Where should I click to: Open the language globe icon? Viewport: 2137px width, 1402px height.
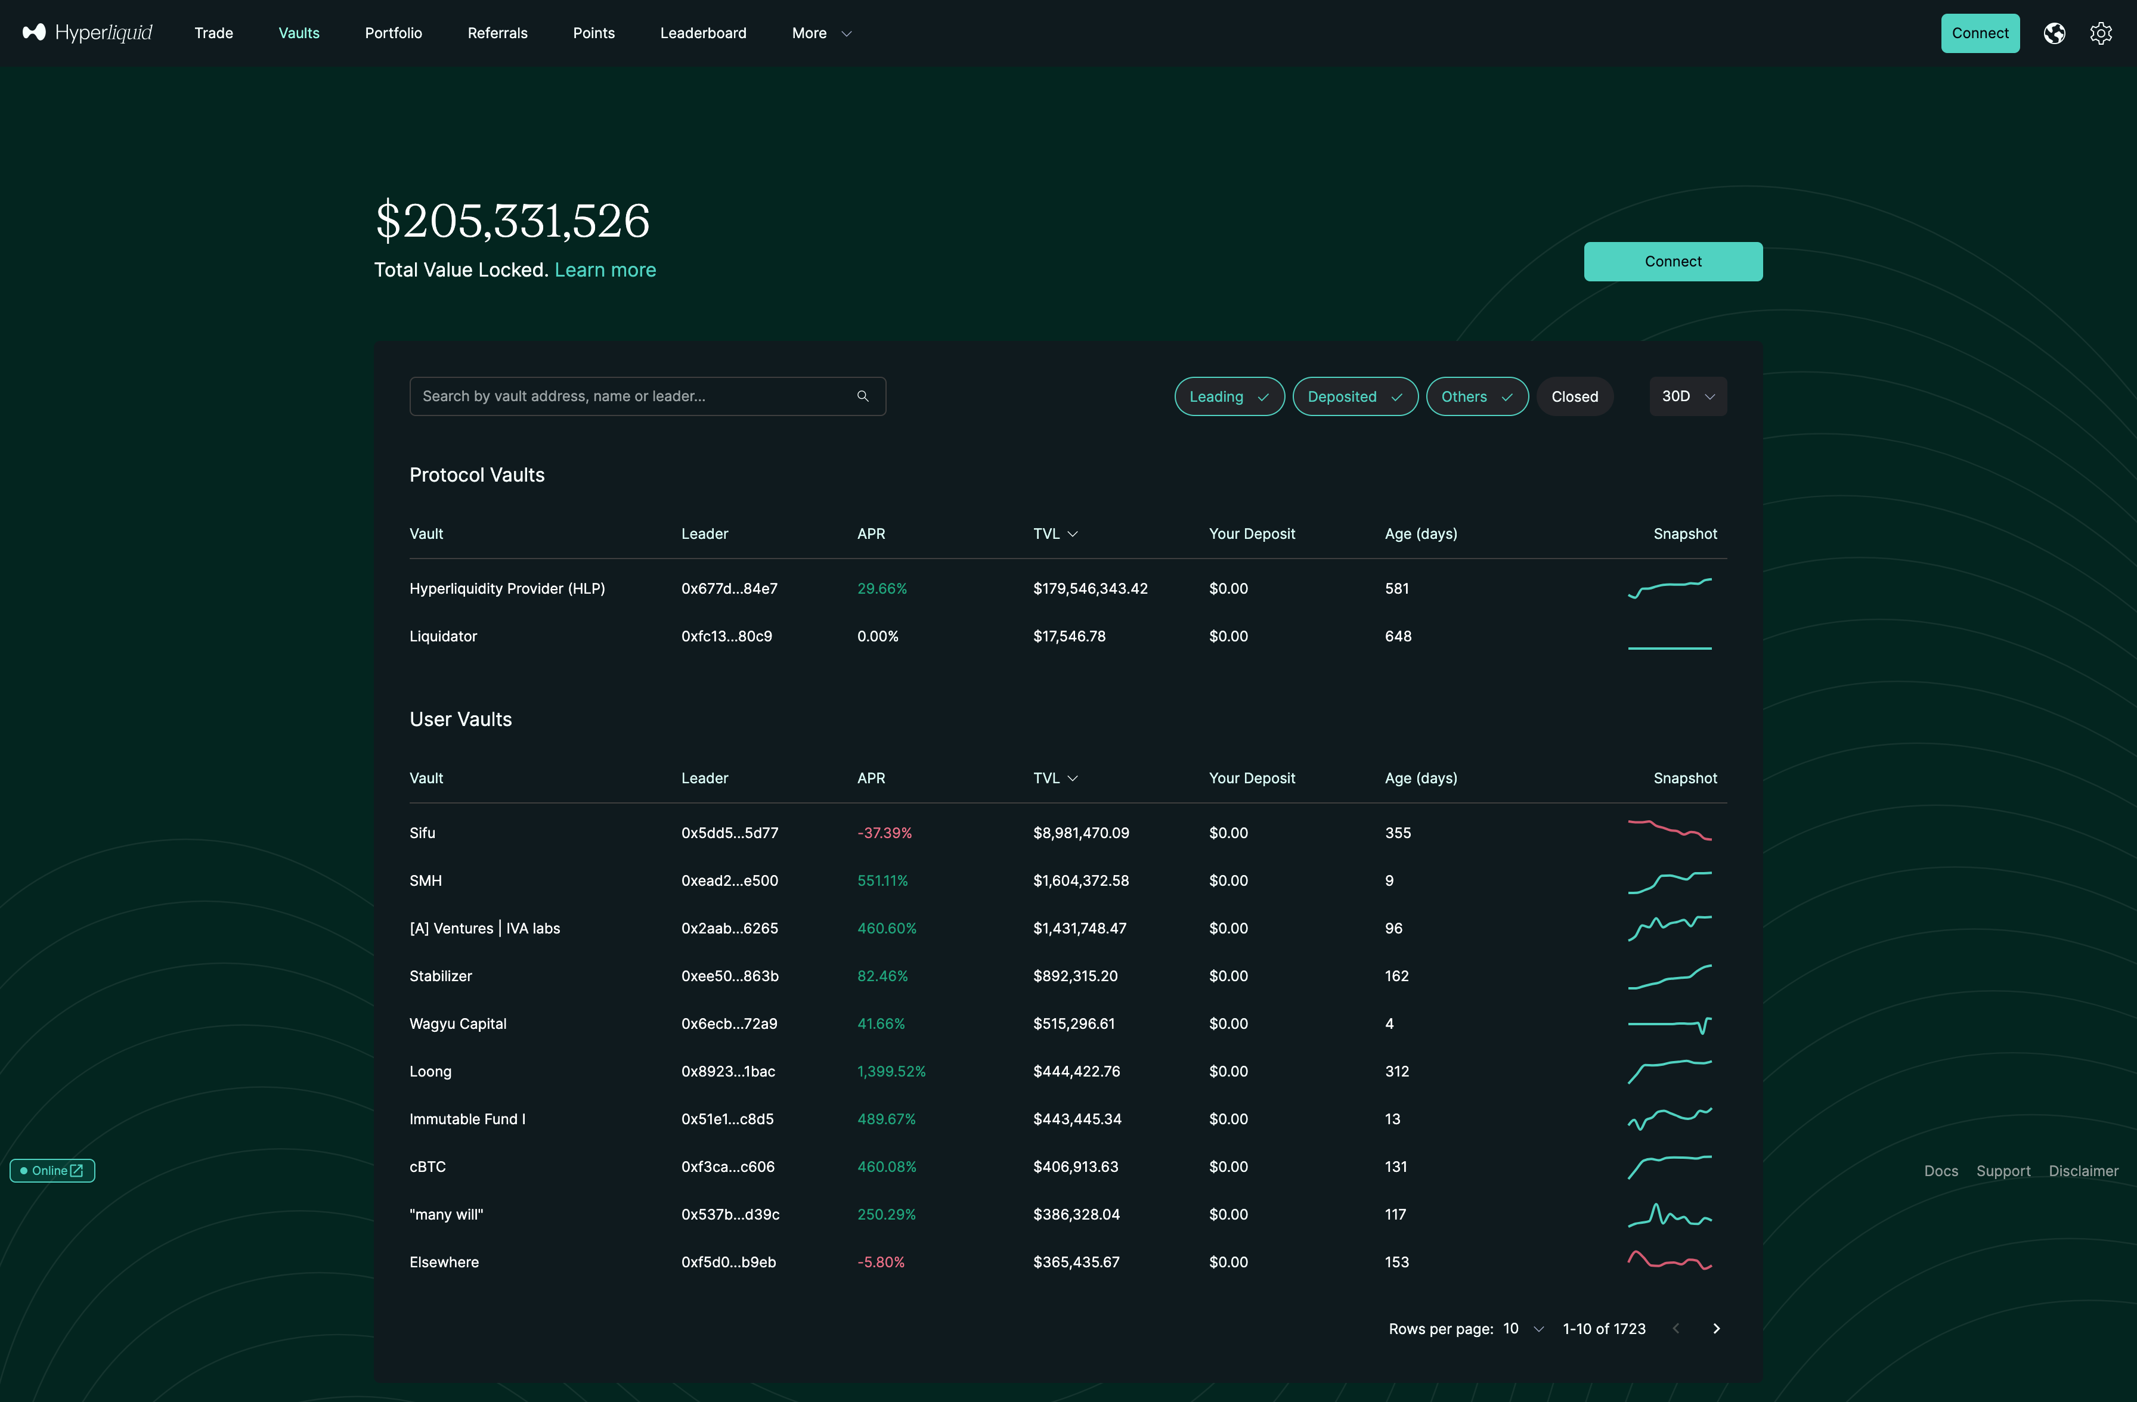[2054, 33]
